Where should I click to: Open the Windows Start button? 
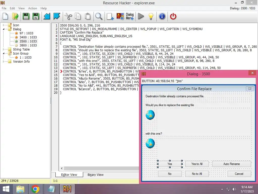[x=6, y=189]
